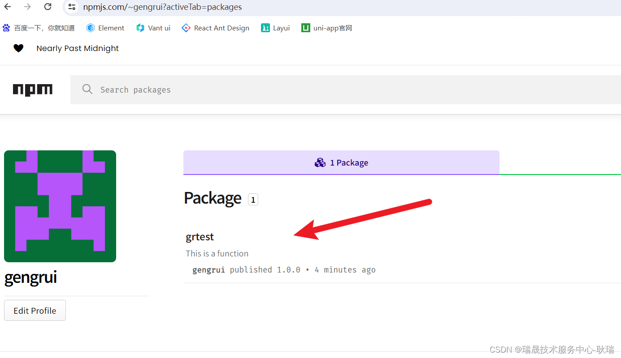Click the packages boxes icon in tab
Image resolution: width=621 pixels, height=358 pixels.
click(x=320, y=162)
